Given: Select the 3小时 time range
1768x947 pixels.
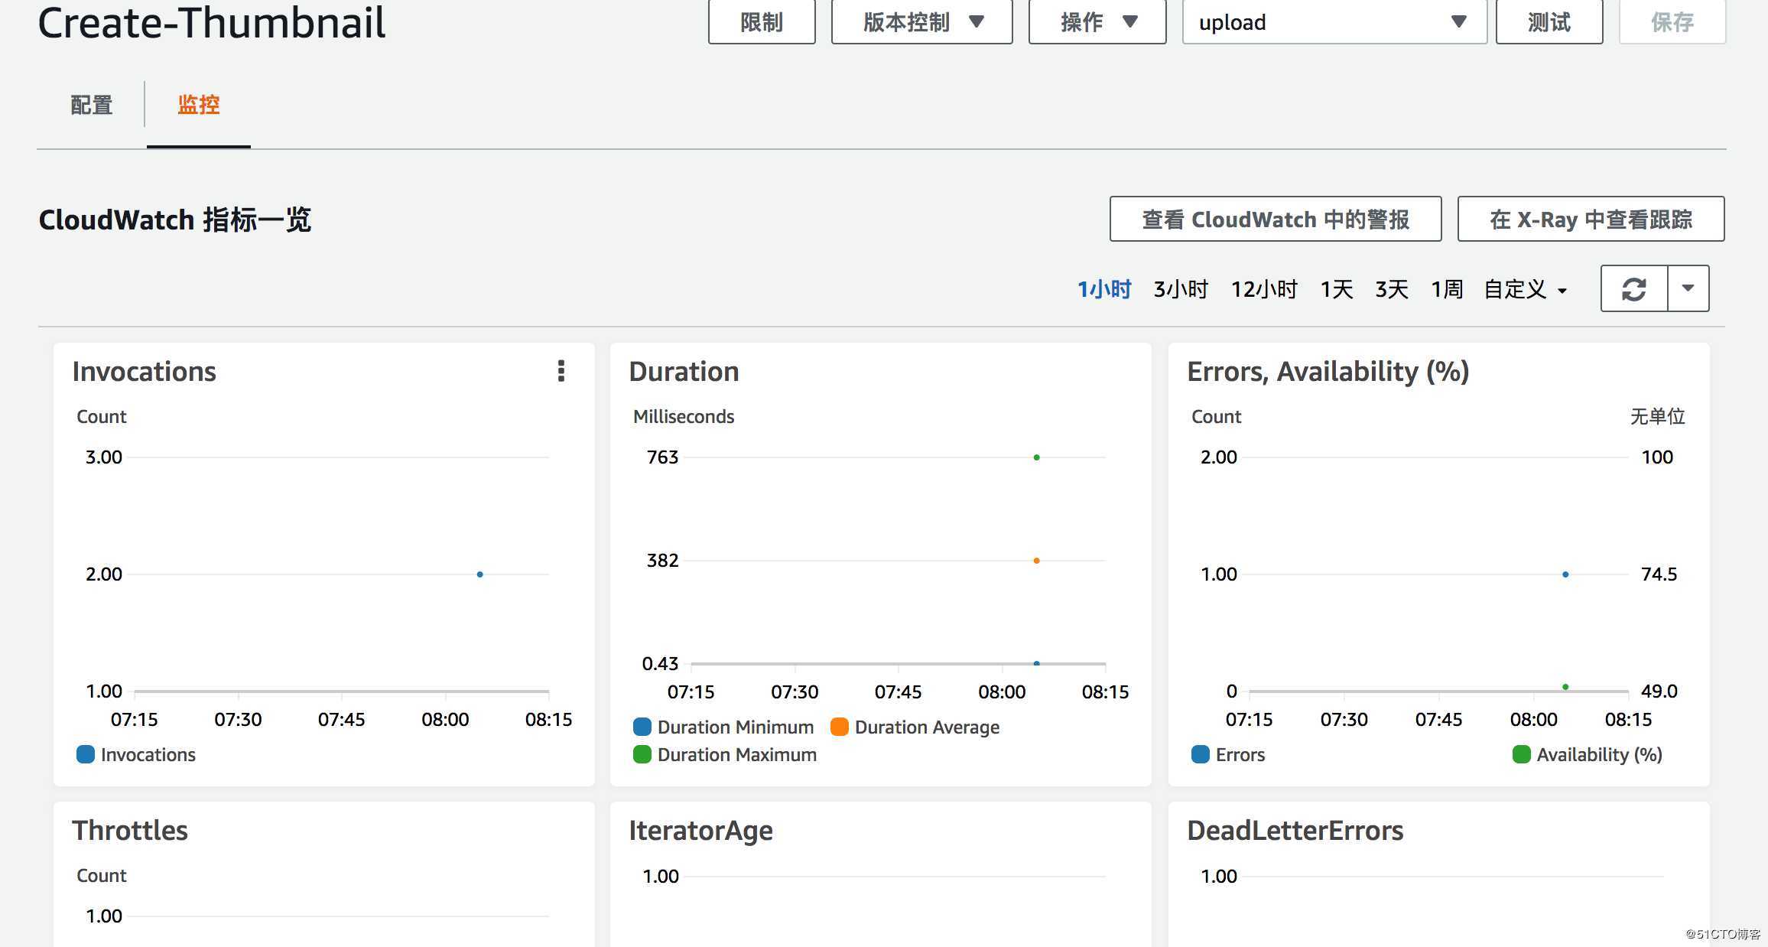Looking at the screenshot, I should point(1181,289).
